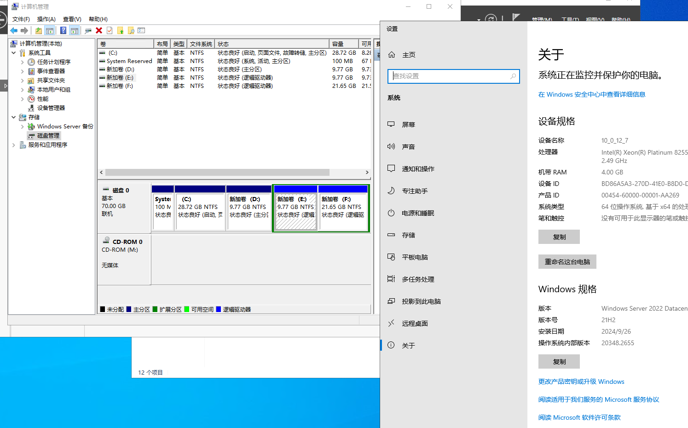Toggle the show/hide action pane icon
The image size is (688, 428).
tap(75, 30)
